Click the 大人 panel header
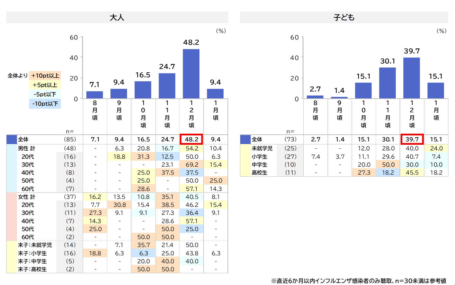The width and height of the screenshot is (455, 285). 117,17
